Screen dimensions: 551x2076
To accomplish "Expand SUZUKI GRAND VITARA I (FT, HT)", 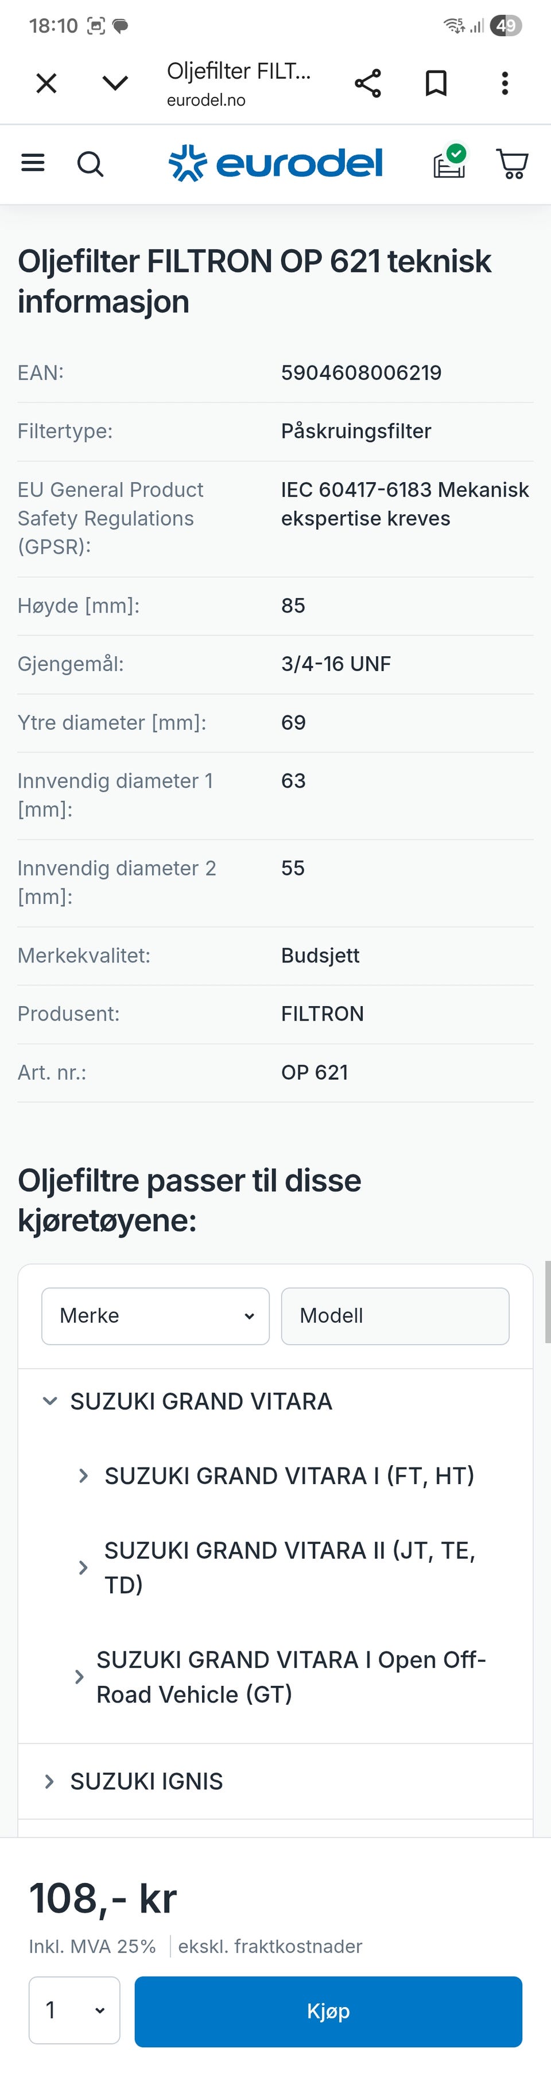I will [x=275, y=1476].
